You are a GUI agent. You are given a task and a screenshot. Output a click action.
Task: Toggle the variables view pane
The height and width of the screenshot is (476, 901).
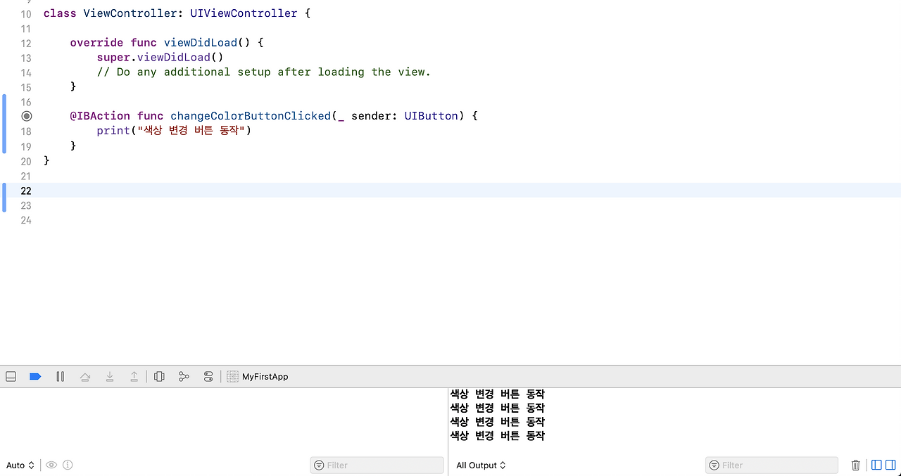(876, 465)
